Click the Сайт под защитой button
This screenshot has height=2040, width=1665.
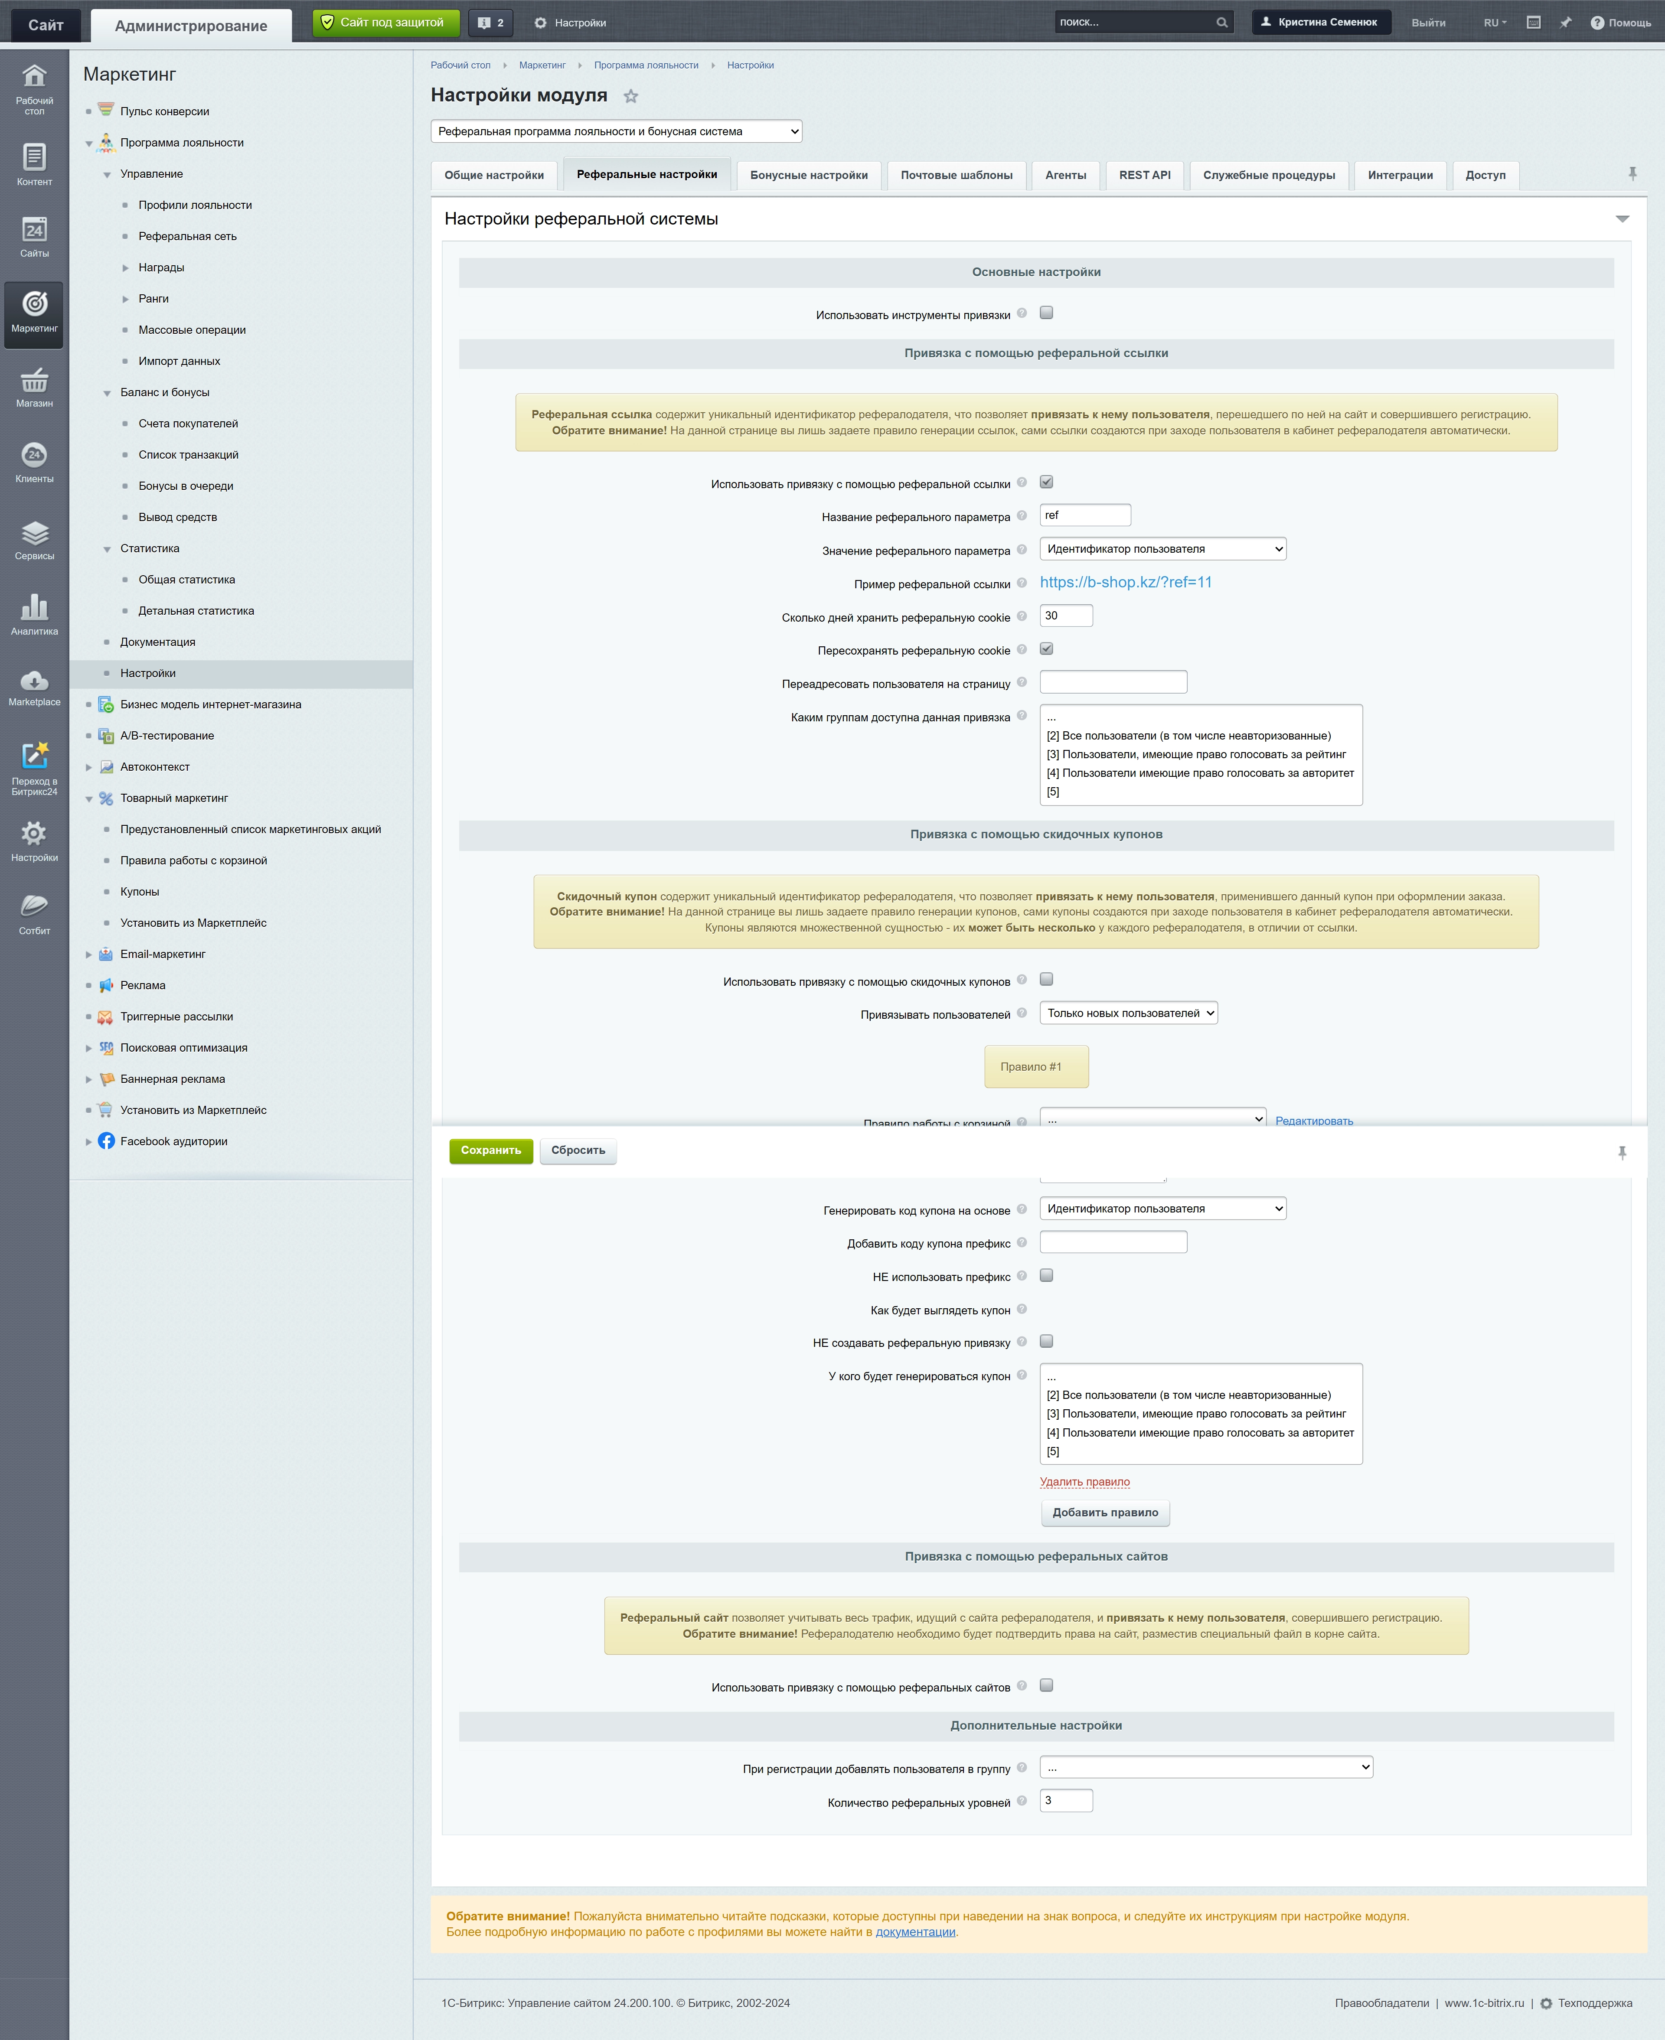pyautogui.click(x=385, y=22)
